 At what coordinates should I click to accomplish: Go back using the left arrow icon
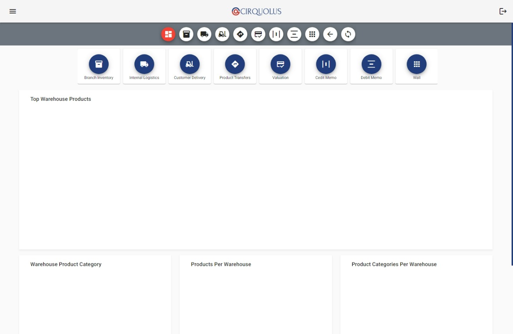pyautogui.click(x=330, y=34)
